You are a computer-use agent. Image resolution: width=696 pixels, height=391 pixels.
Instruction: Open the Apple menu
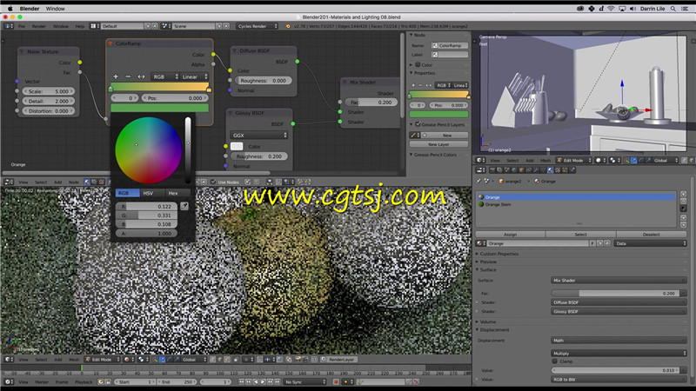(x=10, y=9)
